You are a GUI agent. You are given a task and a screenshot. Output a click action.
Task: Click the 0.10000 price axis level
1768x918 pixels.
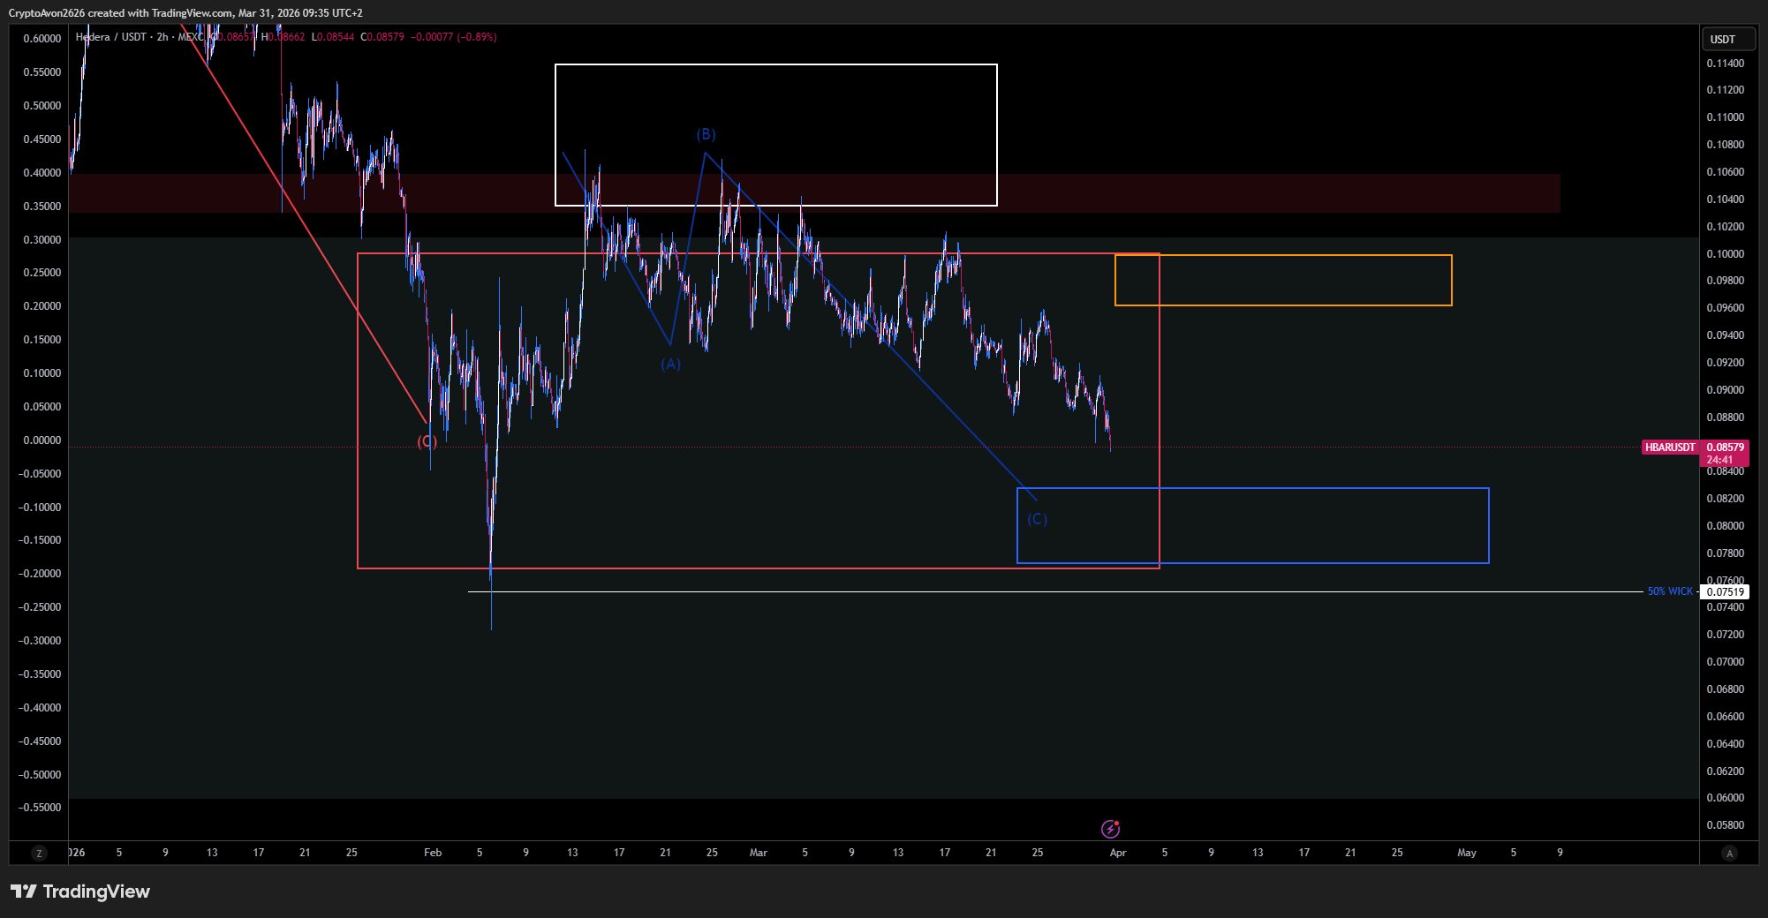(x=1725, y=254)
